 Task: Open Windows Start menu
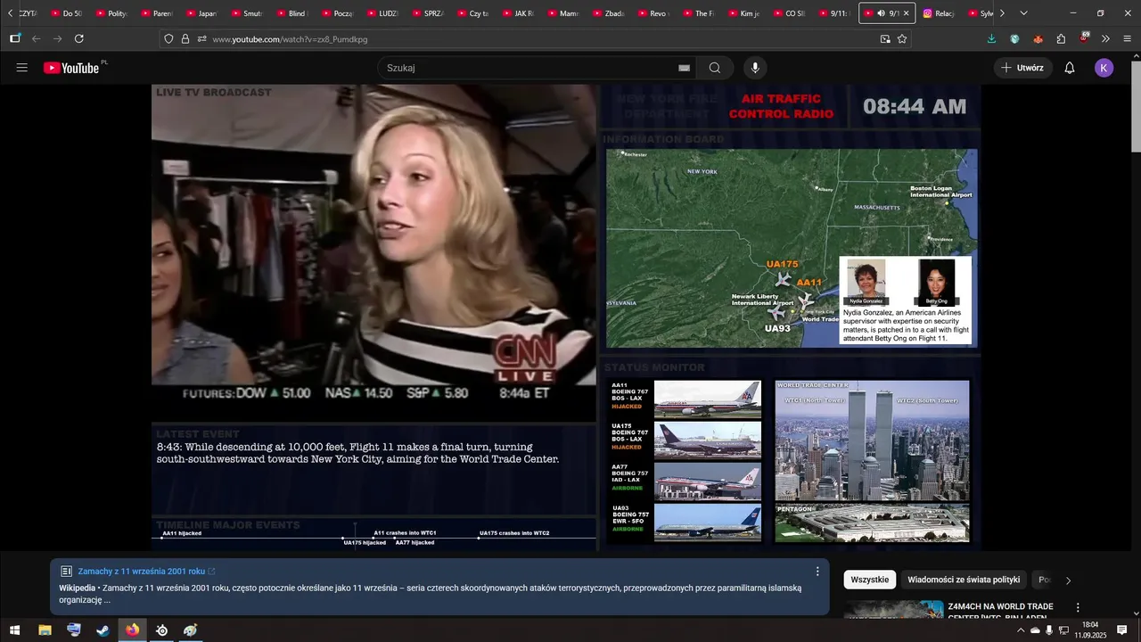15,630
